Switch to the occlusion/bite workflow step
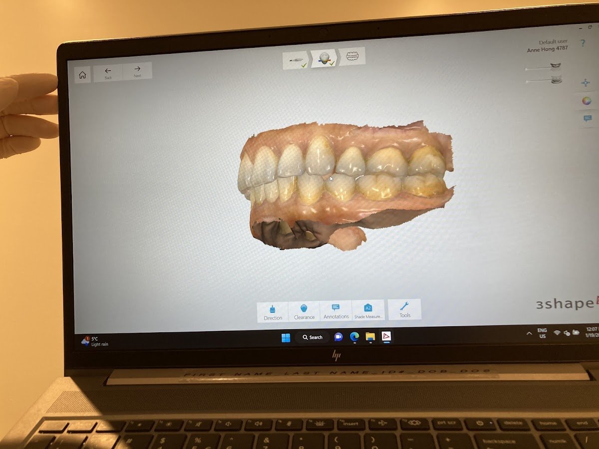599x449 pixels. coord(353,56)
